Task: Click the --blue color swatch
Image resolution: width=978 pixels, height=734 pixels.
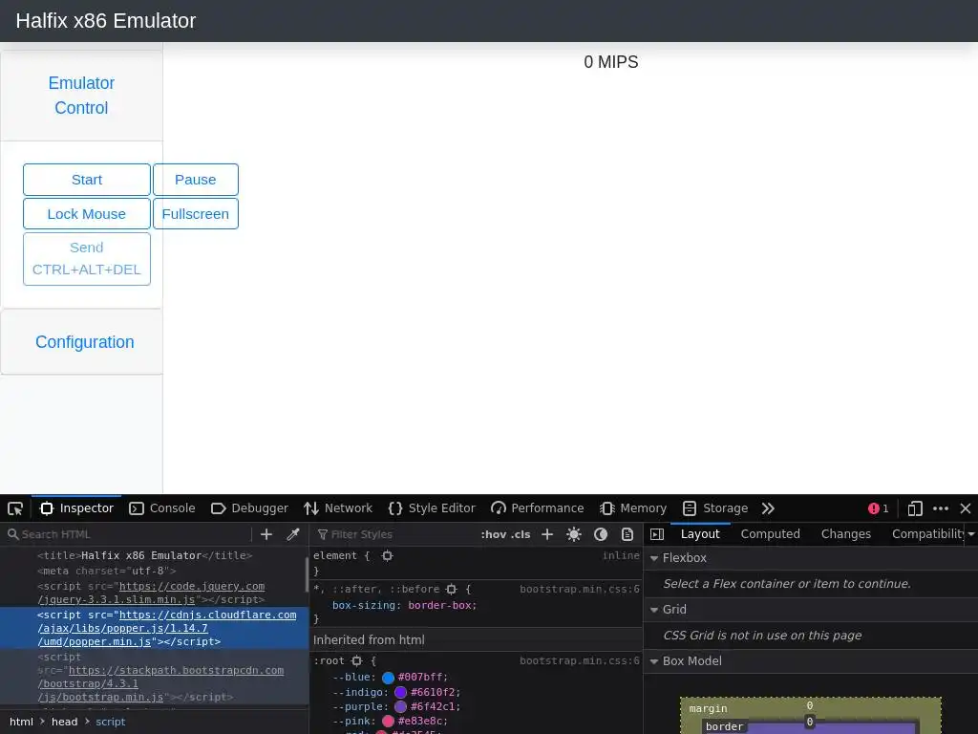Action: (388, 678)
